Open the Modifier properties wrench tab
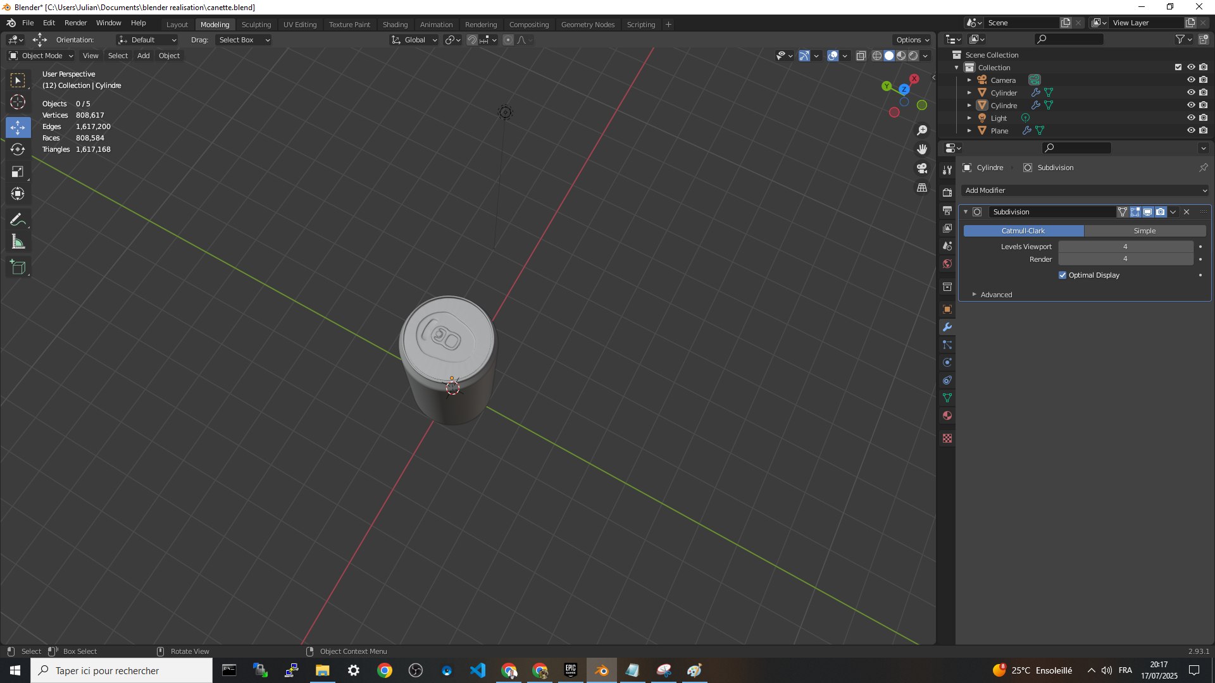Image resolution: width=1215 pixels, height=683 pixels. [947, 327]
